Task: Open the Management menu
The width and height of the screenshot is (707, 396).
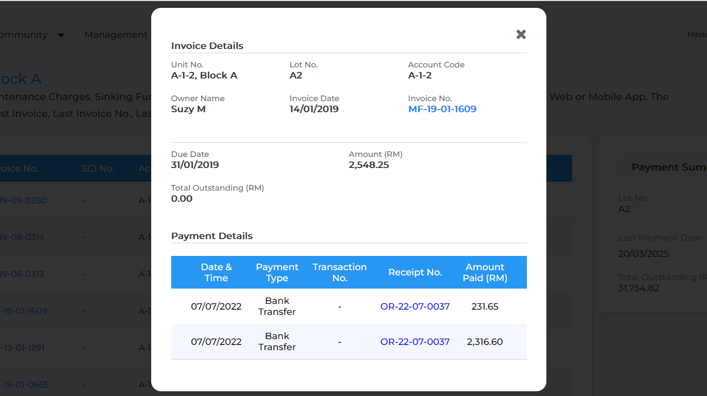Action: (116, 35)
